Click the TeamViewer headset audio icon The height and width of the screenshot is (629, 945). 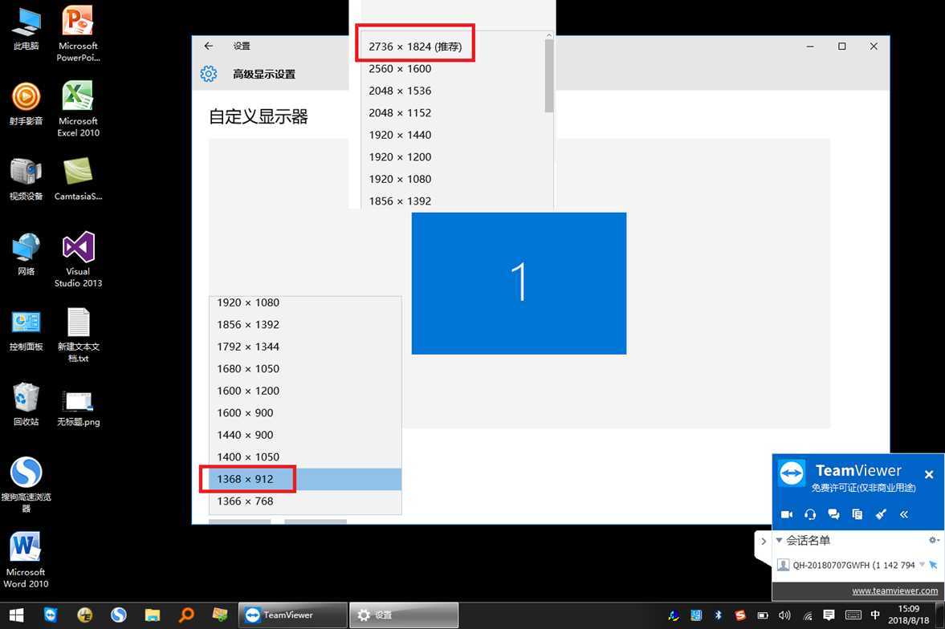(810, 514)
